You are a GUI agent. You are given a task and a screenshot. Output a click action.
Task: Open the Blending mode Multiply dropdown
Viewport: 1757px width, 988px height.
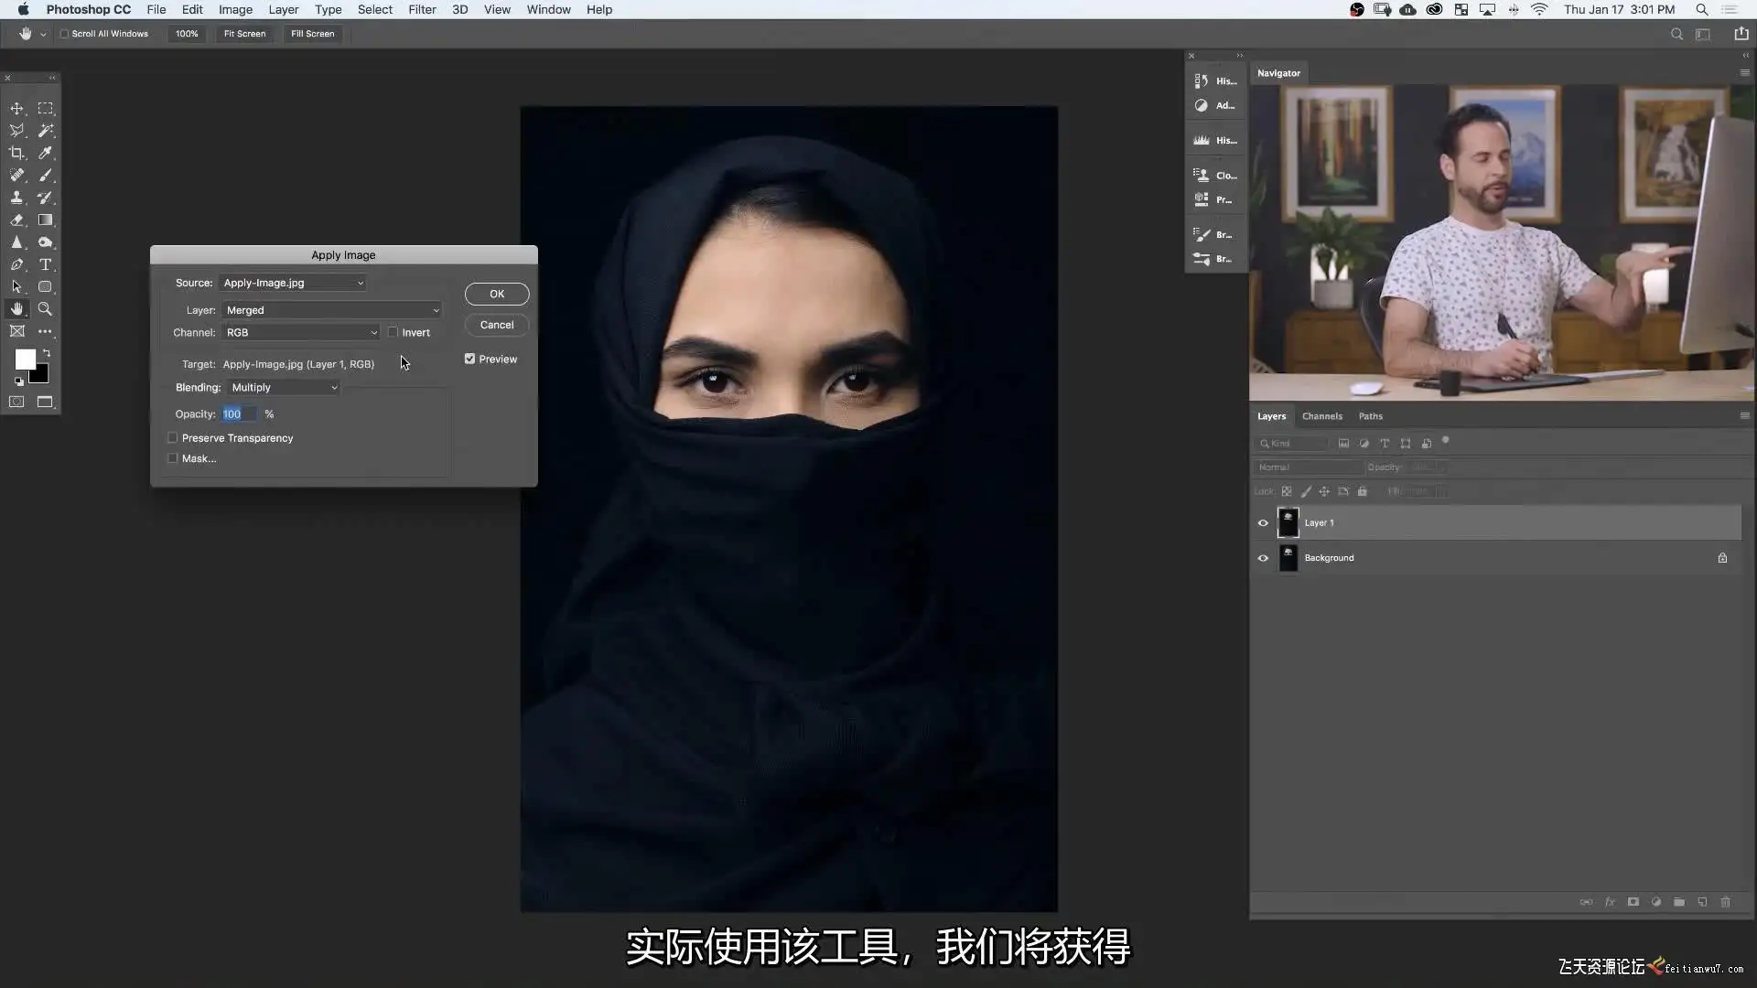tap(284, 388)
